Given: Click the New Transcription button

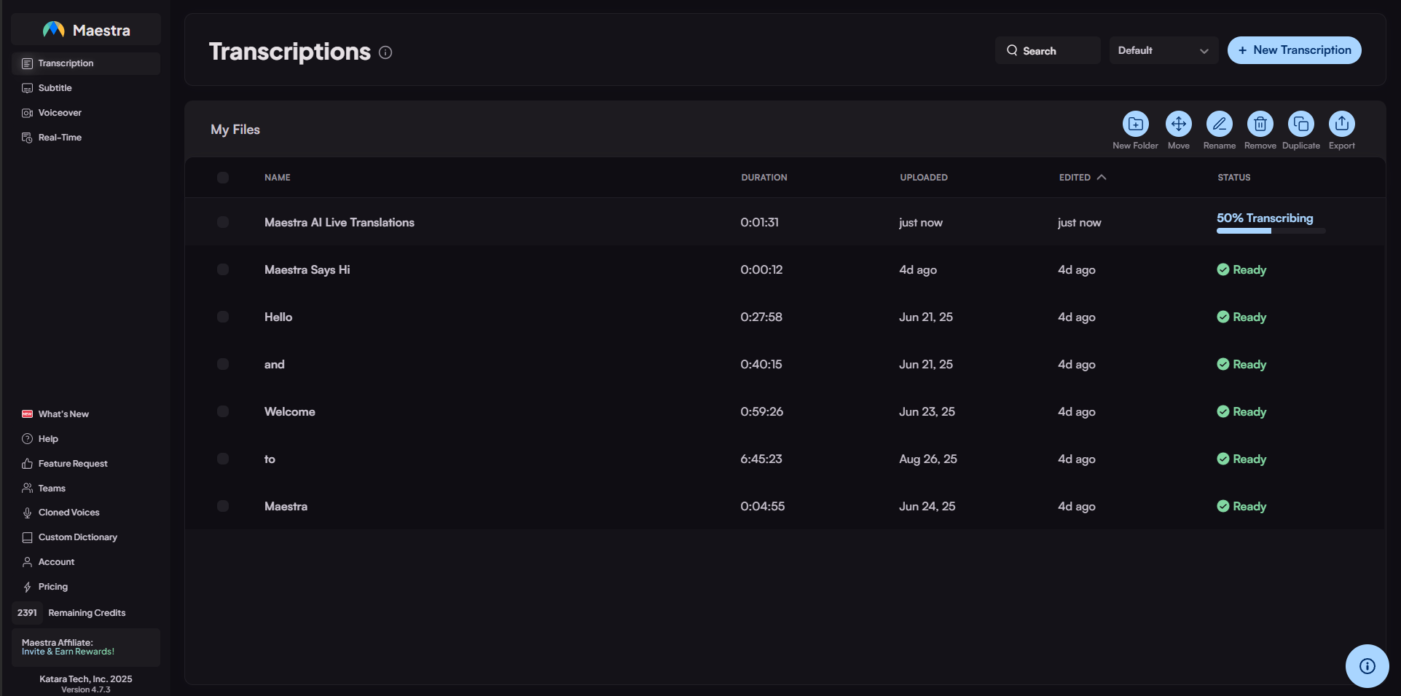Looking at the screenshot, I should pos(1294,50).
